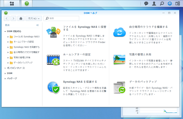183x119 pixels.
Task: Expand the オンライン リソース node
Action: click(5, 68)
